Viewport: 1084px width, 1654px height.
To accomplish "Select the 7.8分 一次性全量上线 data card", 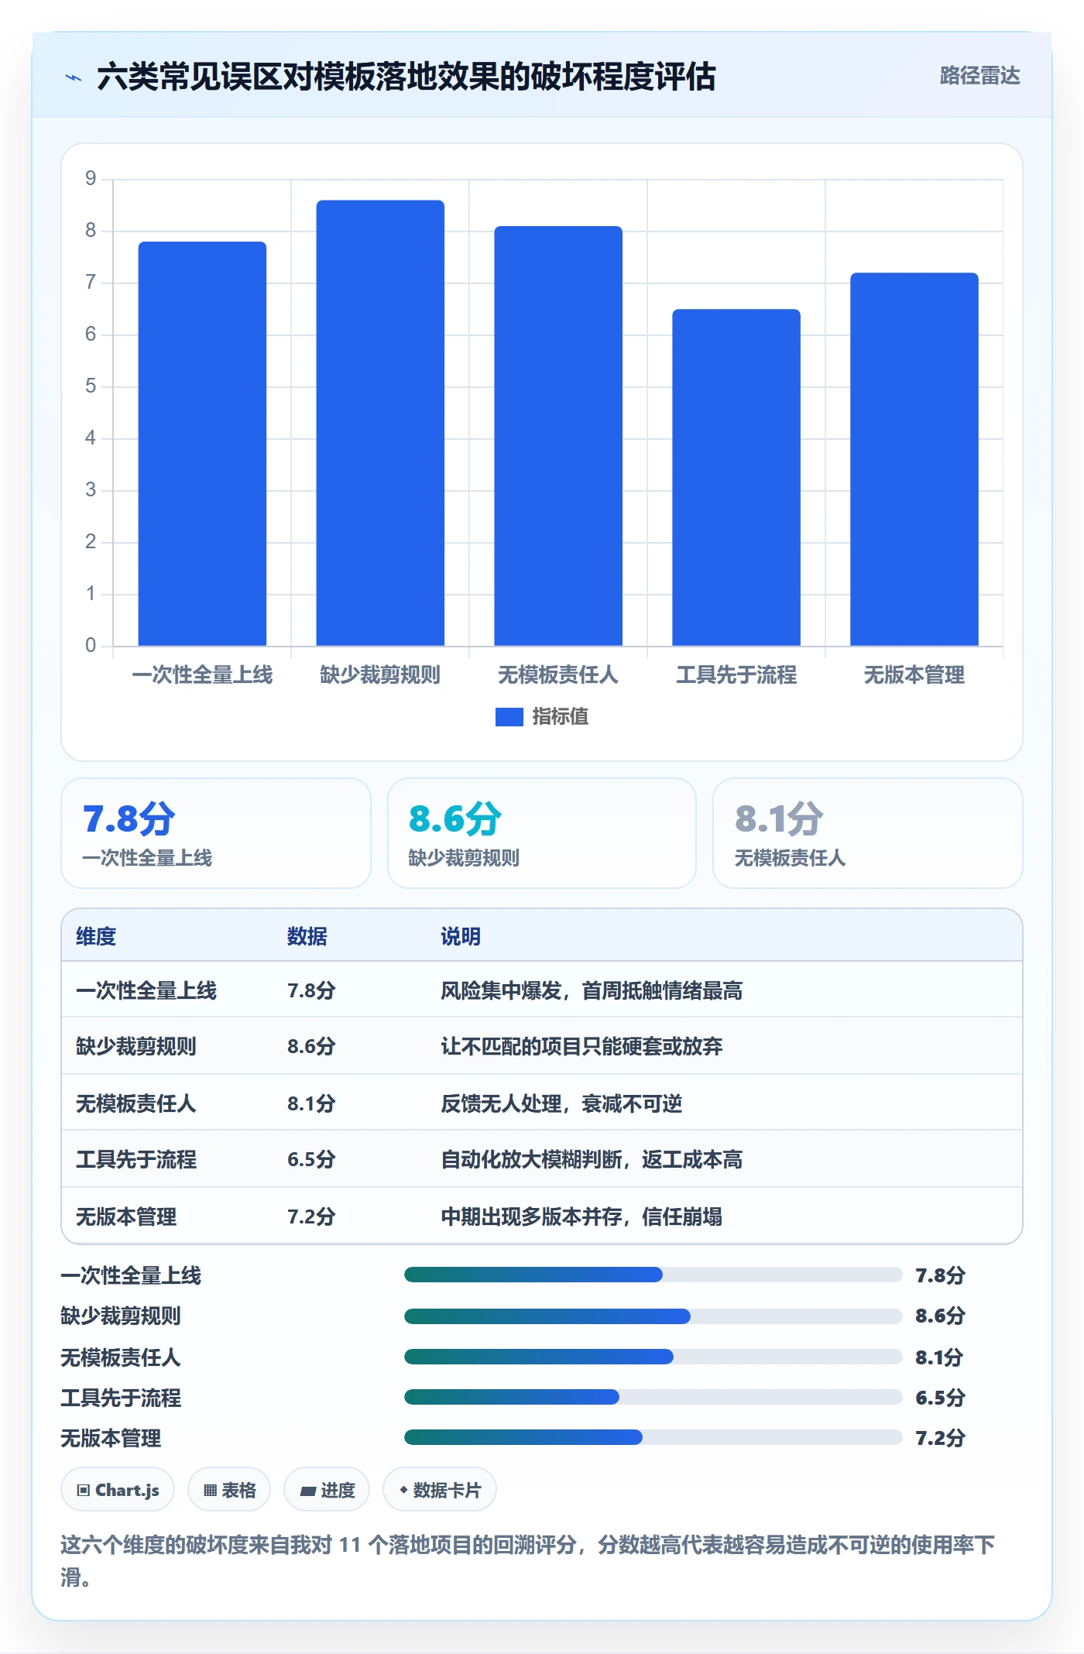I will pyautogui.click(x=216, y=833).
